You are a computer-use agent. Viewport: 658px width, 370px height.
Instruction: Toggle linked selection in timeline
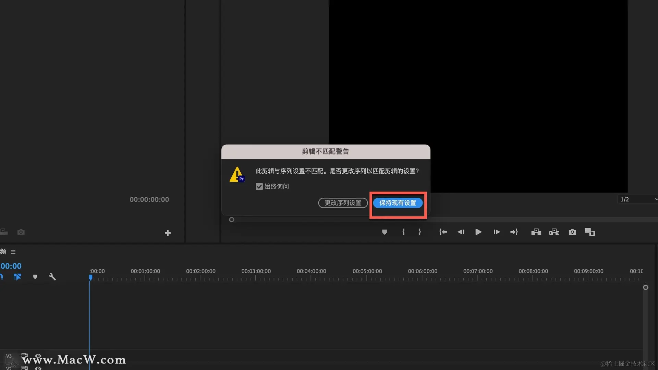(17, 277)
